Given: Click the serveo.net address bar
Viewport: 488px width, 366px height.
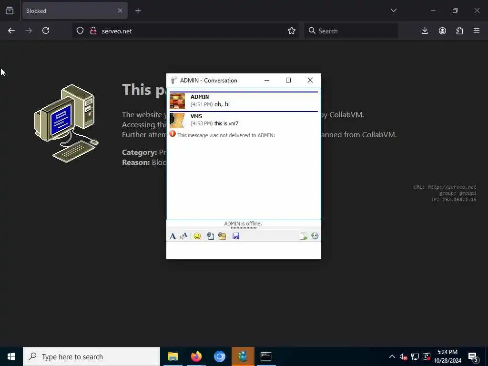Looking at the screenshot, I should 186,31.
